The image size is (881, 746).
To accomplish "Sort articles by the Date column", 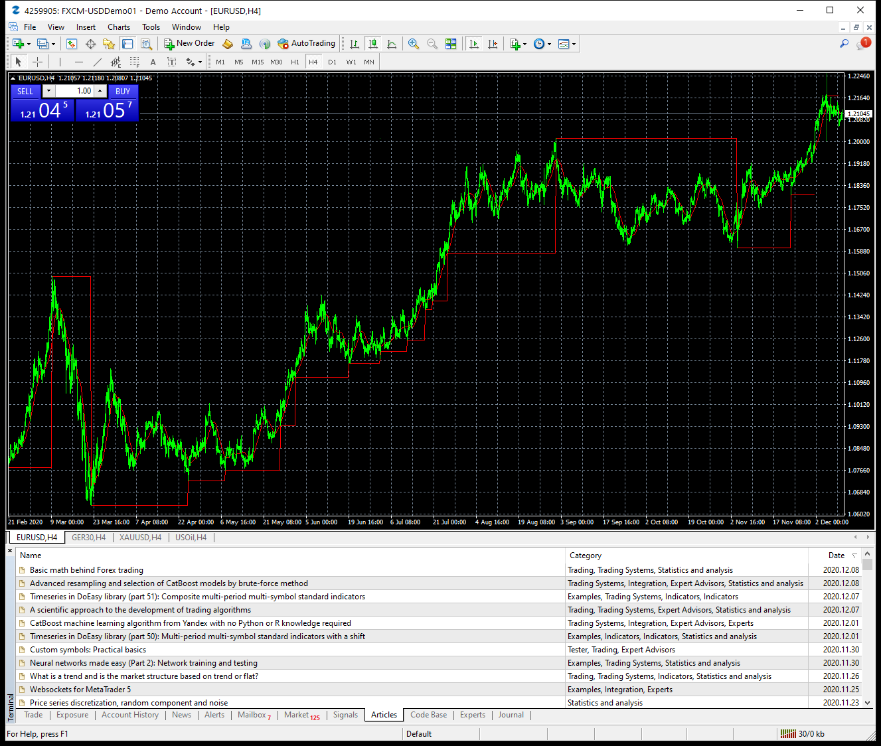I will 836,556.
